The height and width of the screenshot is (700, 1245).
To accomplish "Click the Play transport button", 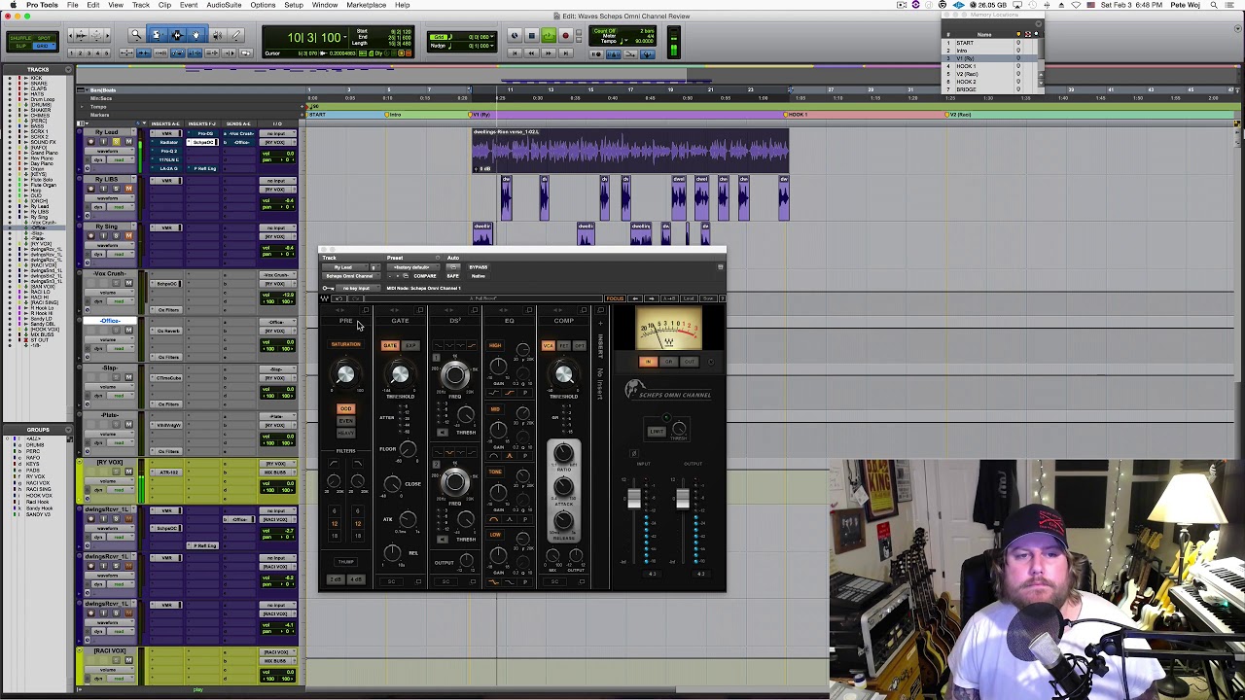I will point(549,36).
